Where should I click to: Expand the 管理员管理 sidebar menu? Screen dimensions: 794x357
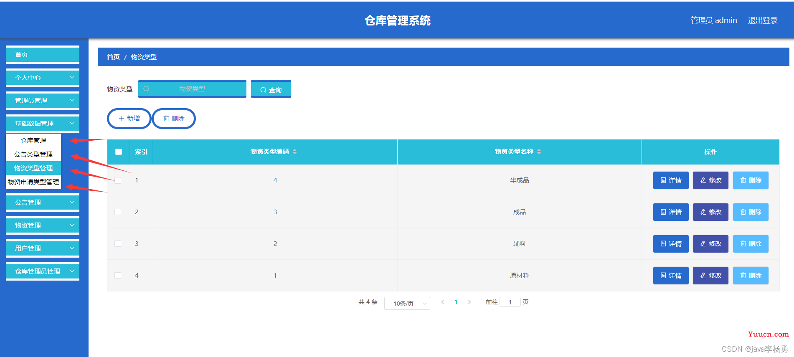coord(43,101)
